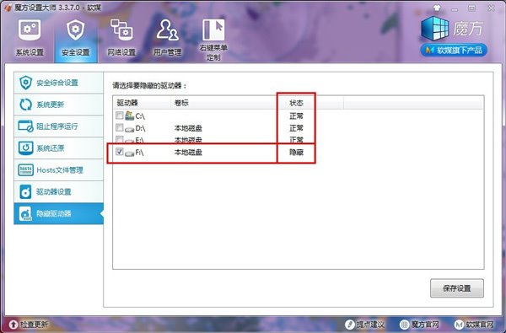
Task: Open the 系统设置 top icon
Action: point(30,30)
